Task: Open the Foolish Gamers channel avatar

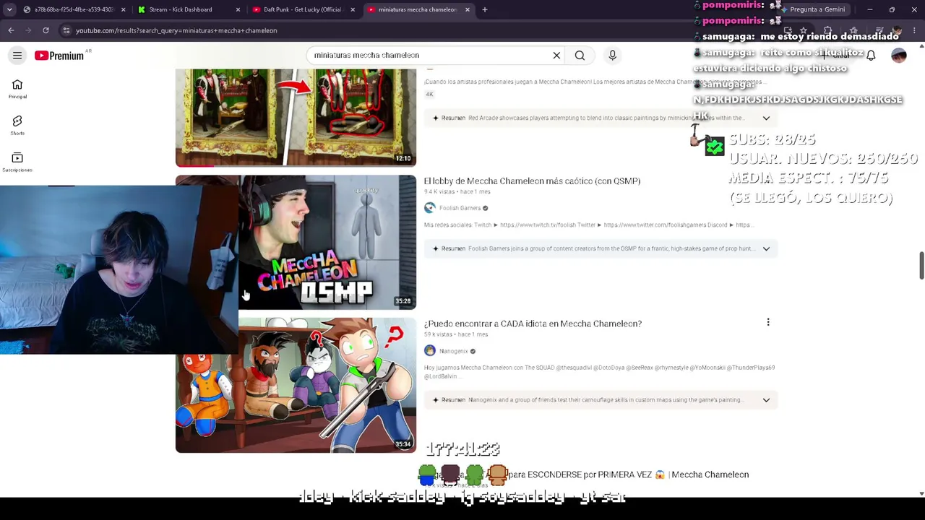Action: (430, 208)
